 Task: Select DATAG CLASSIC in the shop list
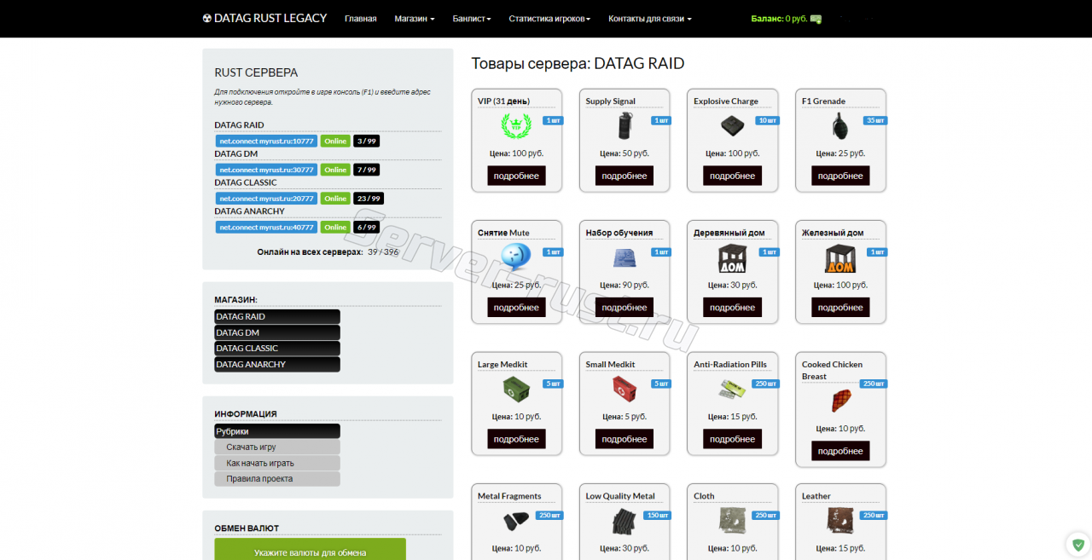[276, 349]
